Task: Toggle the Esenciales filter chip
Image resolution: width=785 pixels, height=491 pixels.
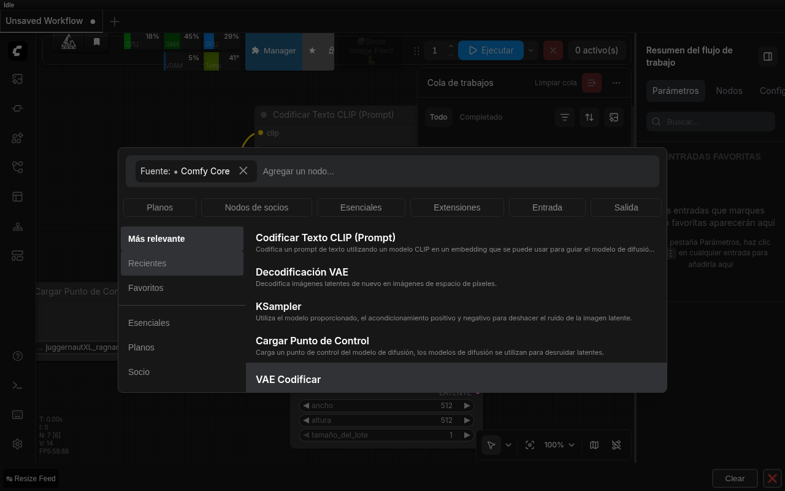Action: [x=361, y=207]
